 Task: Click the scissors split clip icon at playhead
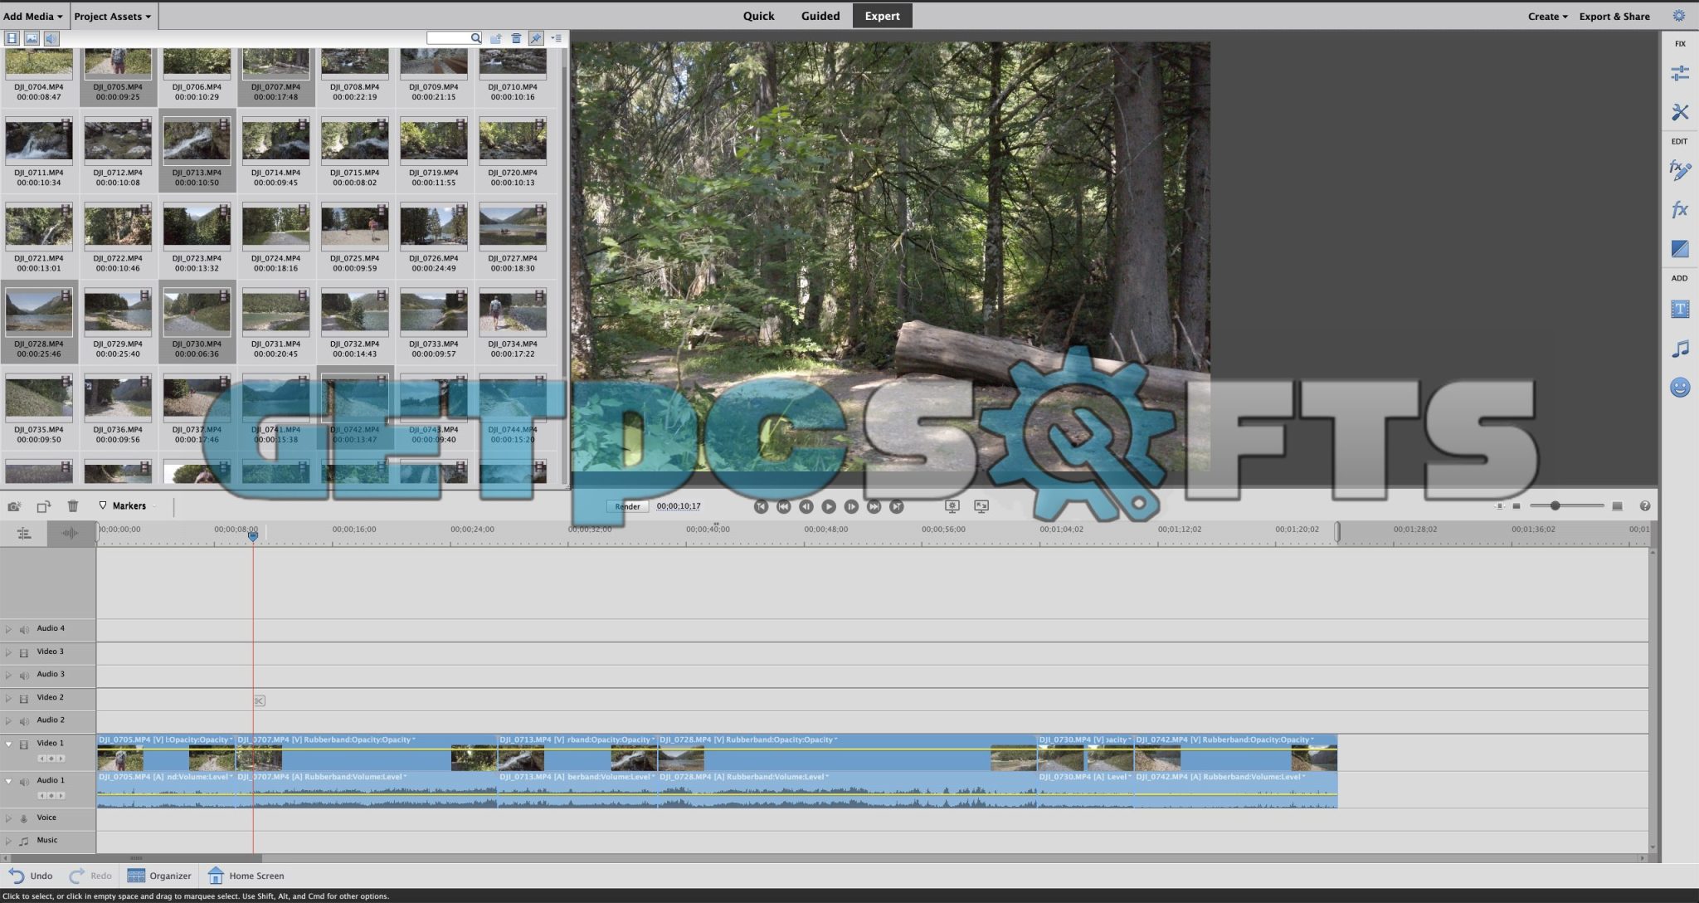(259, 701)
